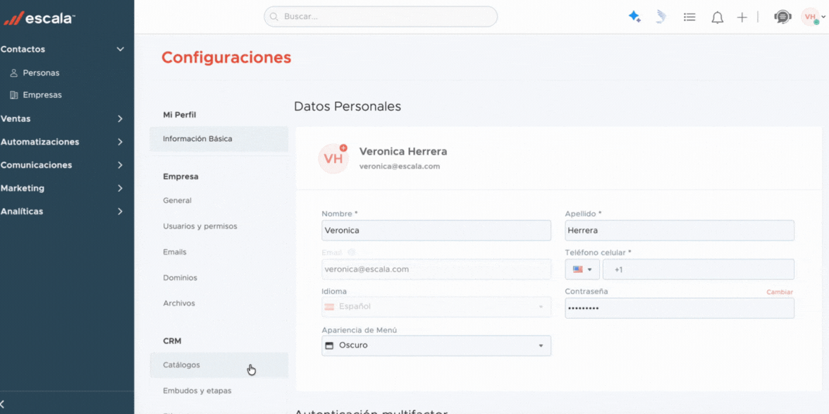829x414 pixels.
Task: Click the AI sparkle icon in top bar
Action: 634,17
